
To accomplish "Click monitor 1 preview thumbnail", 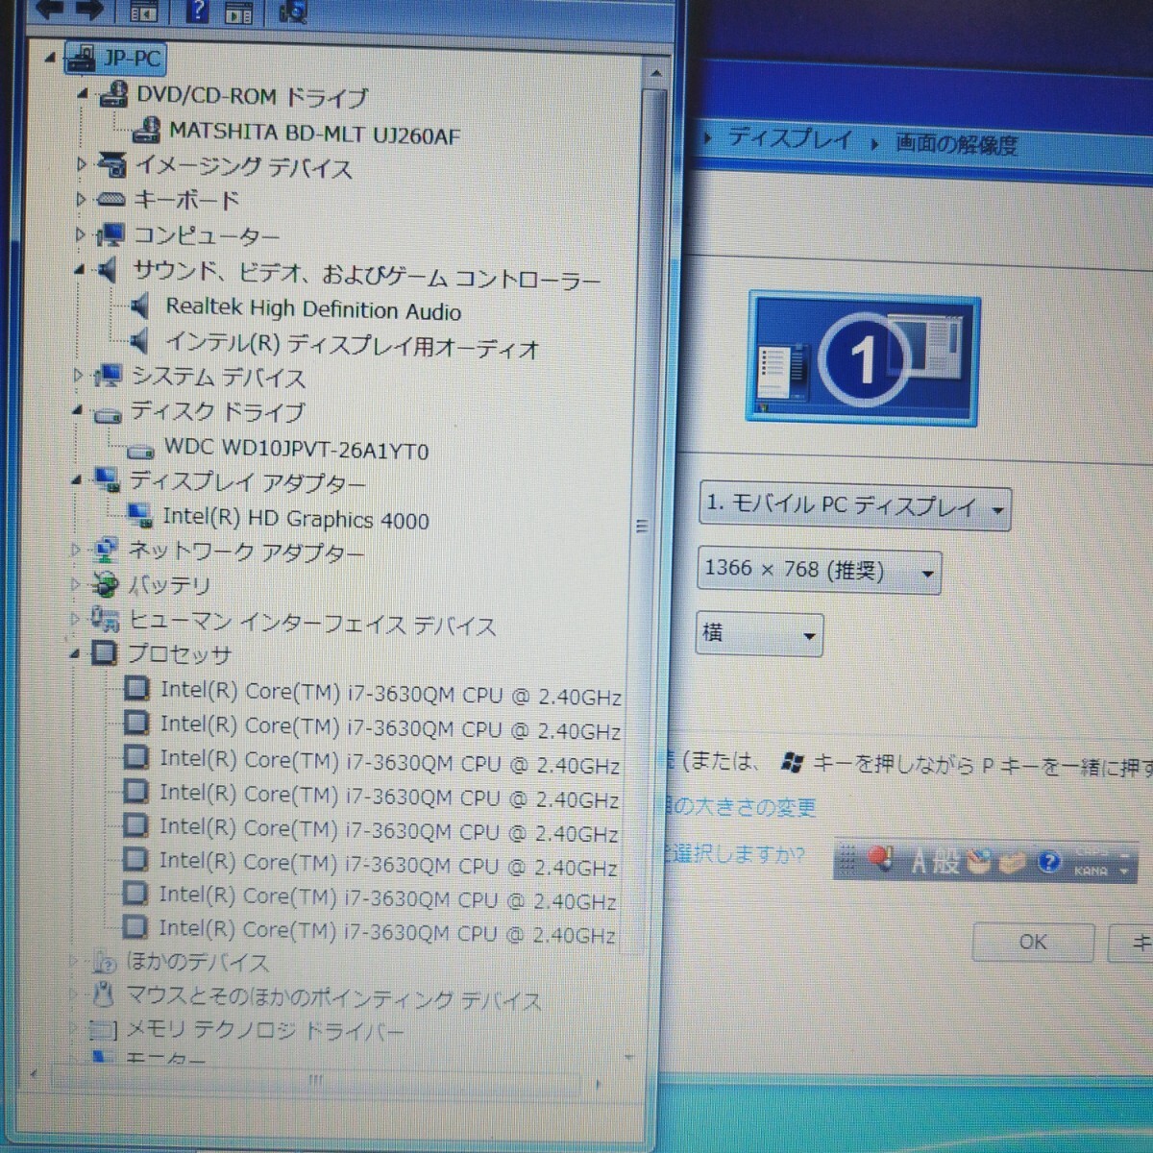I will click(x=863, y=360).
